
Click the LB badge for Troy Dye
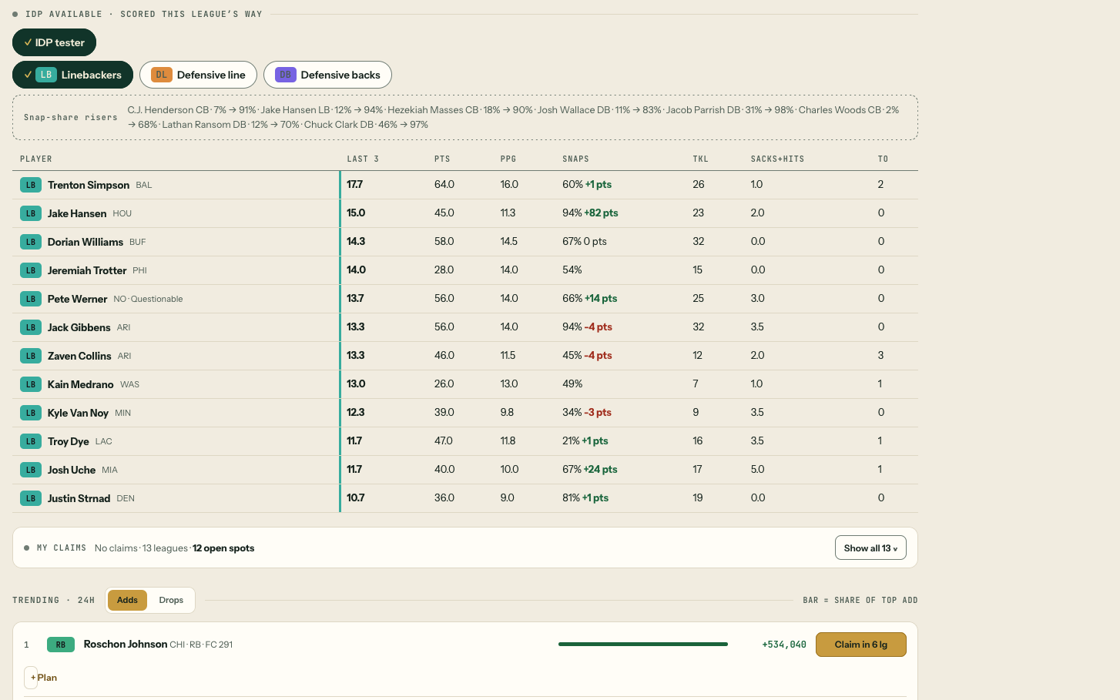31,441
